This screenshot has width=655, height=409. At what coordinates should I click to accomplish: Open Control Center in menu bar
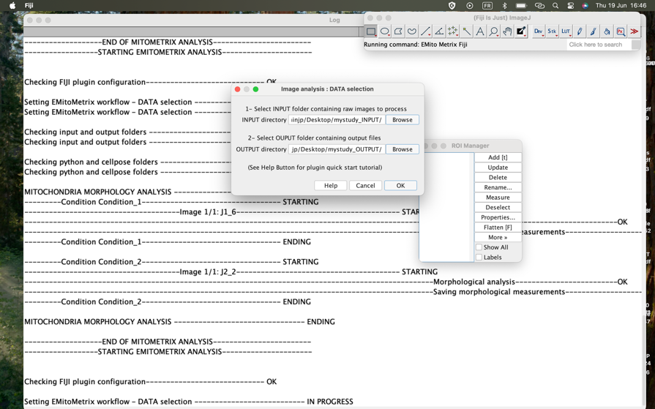[x=571, y=5]
